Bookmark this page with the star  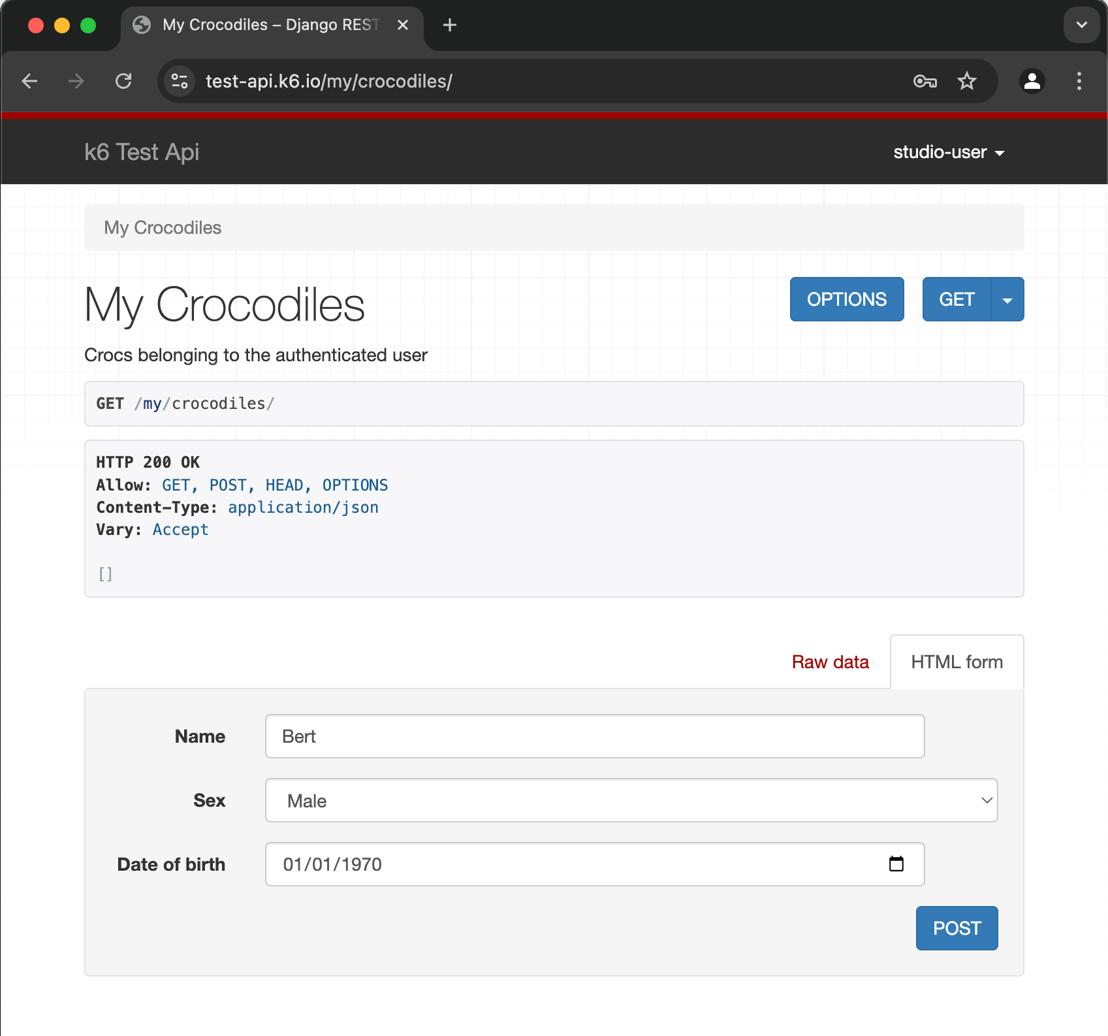[x=966, y=81]
